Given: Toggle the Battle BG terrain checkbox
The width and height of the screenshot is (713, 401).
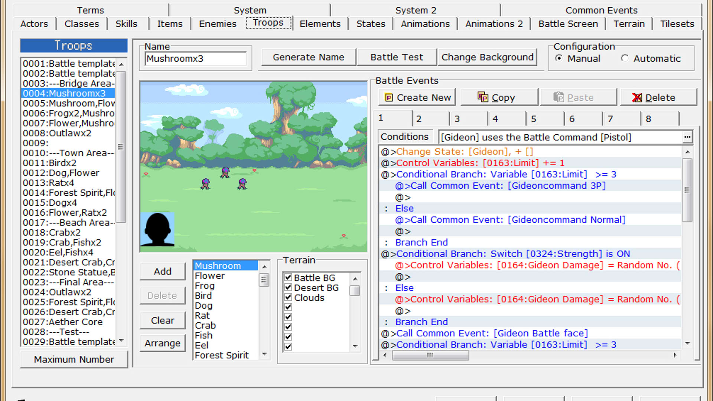Looking at the screenshot, I should coord(288,277).
